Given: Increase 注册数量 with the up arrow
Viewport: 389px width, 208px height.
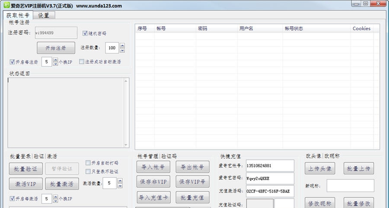Looking at the screenshot, I should click(x=122, y=45).
